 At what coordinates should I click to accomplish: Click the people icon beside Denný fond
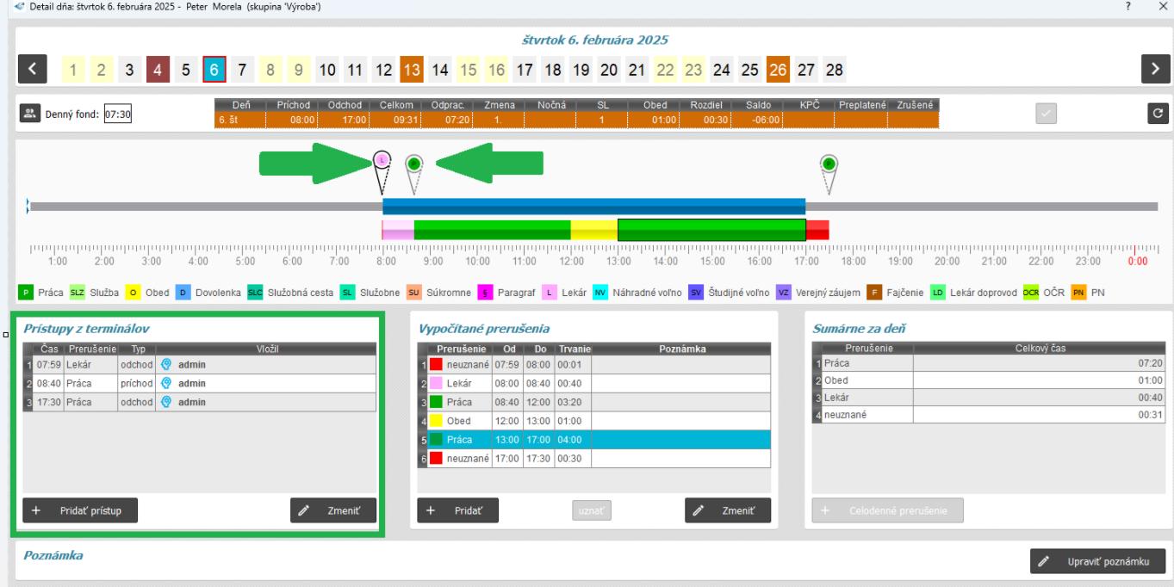coord(31,113)
